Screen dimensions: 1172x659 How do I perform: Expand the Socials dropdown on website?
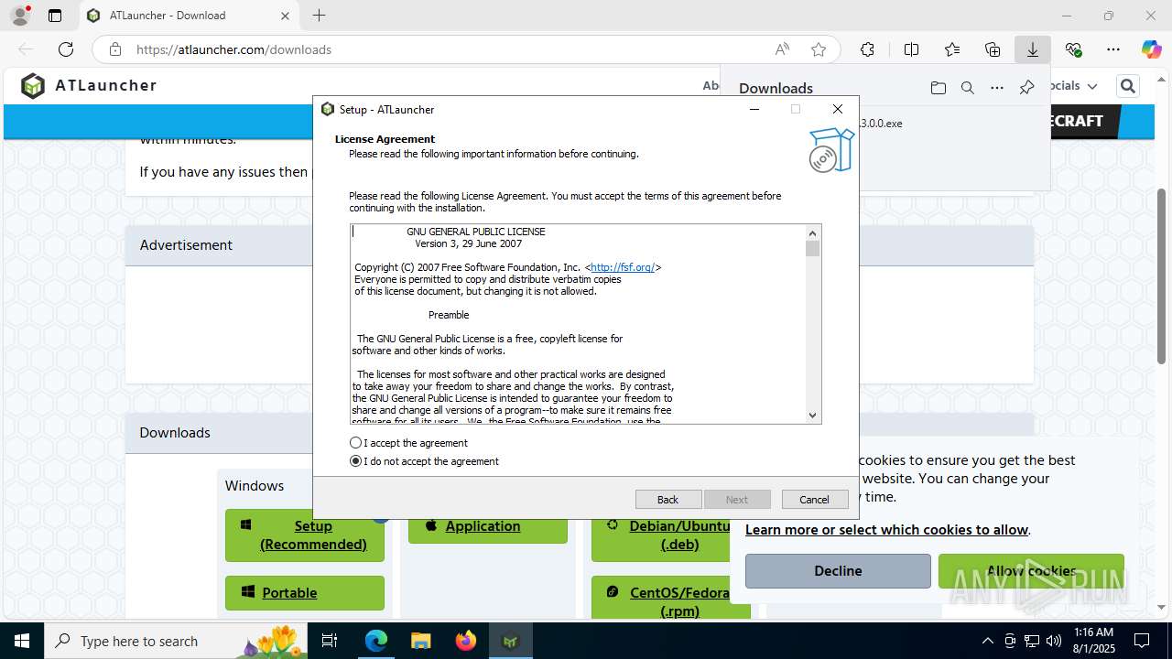pyautogui.click(x=1070, y=86)
